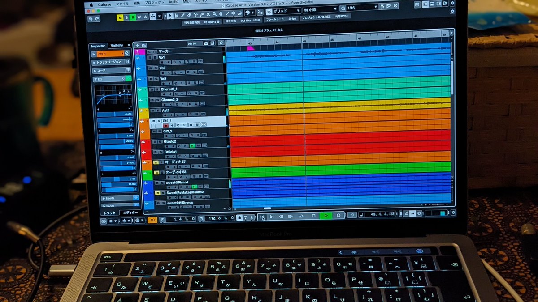Click the Add Track plus button
The height and width of the screenshot is (302, 538).
pyautogui.click(x=137, y=46)
